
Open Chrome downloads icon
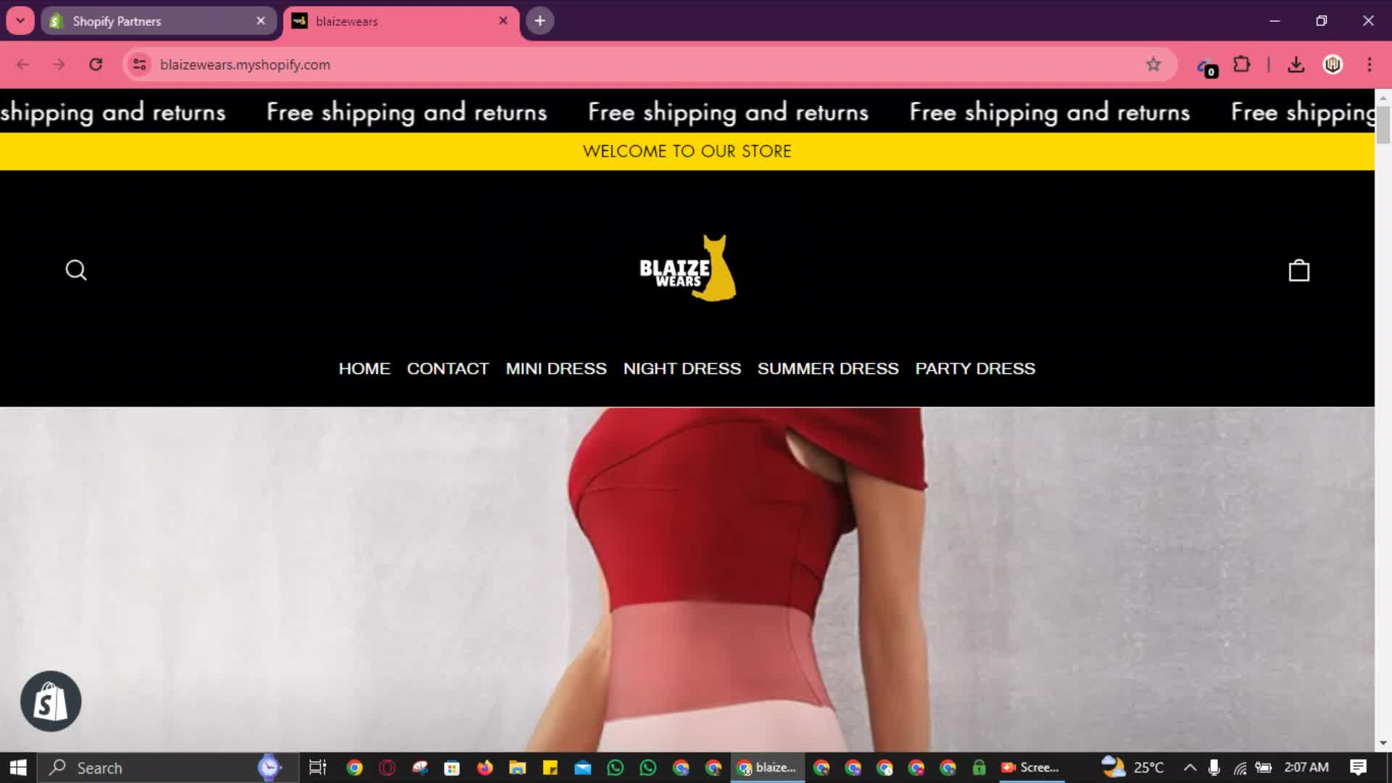pyautogui.click(x=1296, y=65)
